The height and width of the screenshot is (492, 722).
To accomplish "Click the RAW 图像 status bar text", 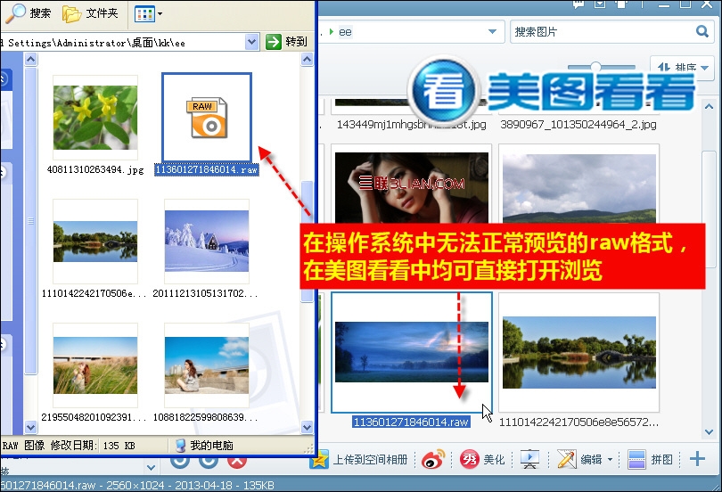I will [x=24, y=446].
